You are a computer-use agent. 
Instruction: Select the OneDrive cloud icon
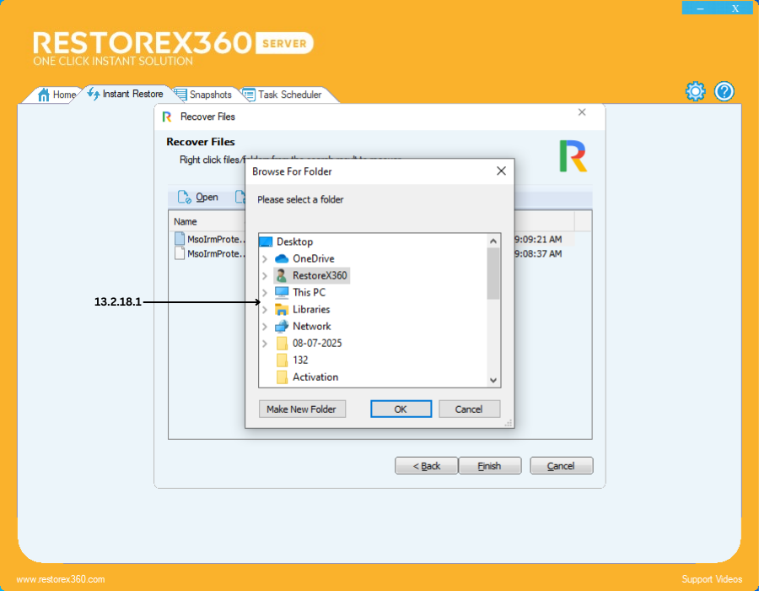(281, 258)
